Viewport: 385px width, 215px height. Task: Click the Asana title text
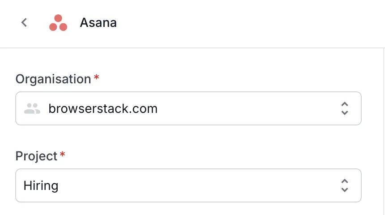(x=98, y=23)
